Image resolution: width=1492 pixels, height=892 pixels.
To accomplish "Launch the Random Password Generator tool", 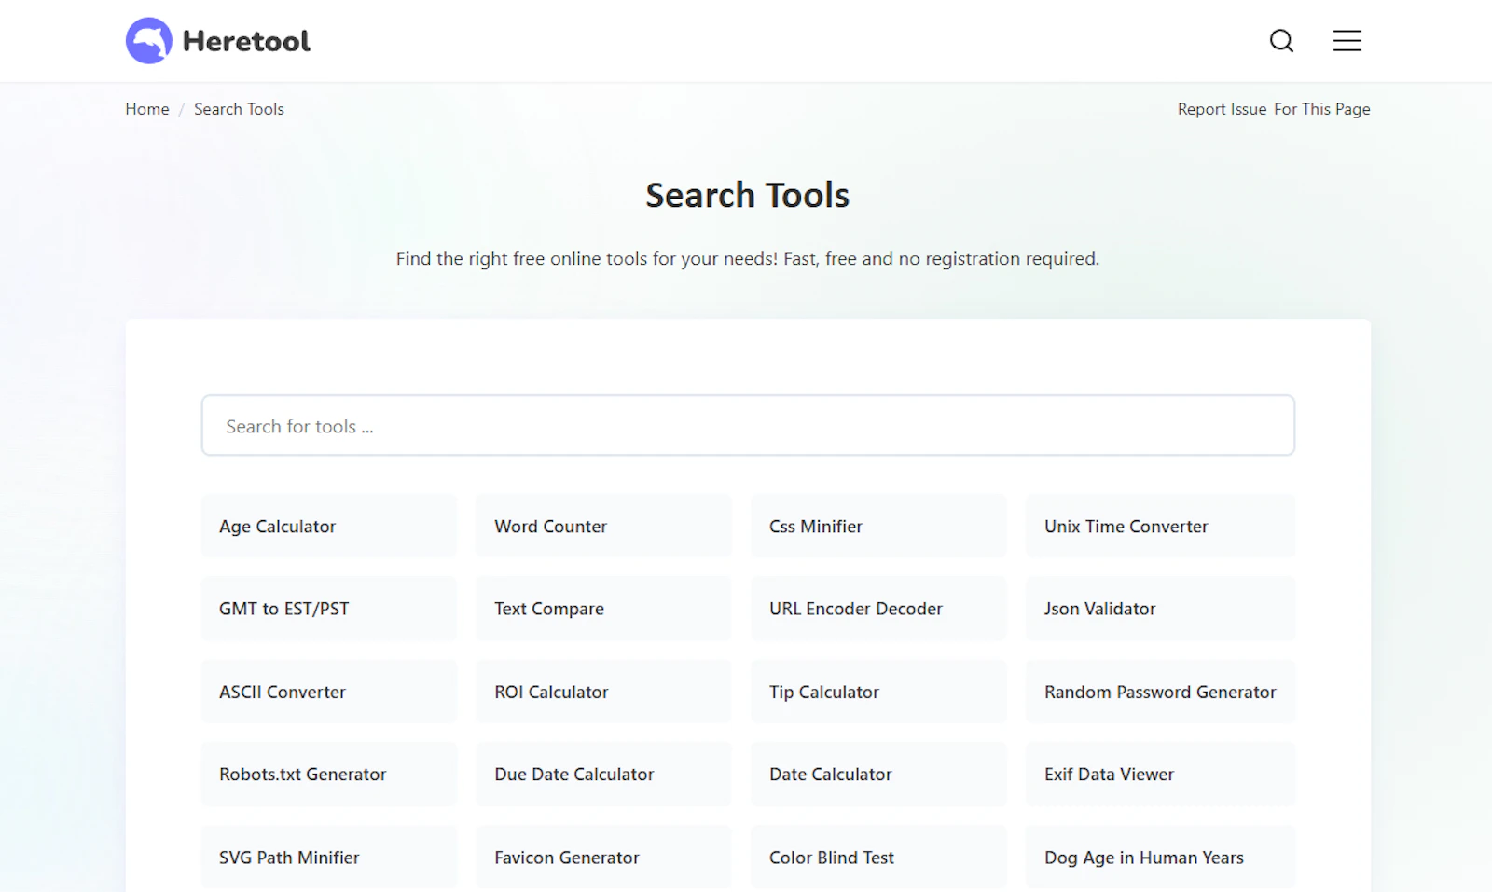I will 1160,692.
